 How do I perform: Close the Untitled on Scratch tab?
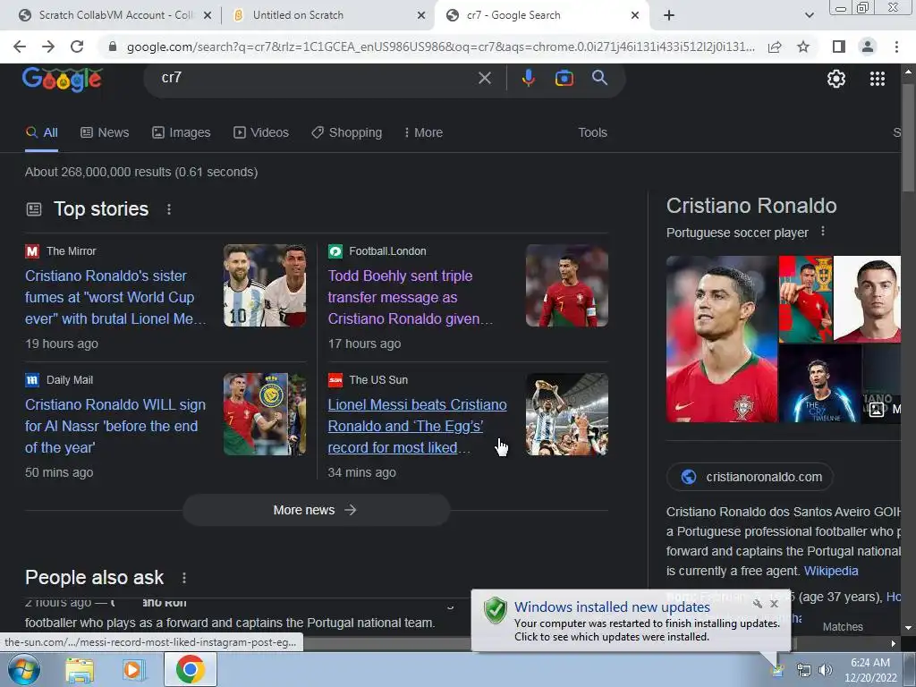tap(420, 15)
